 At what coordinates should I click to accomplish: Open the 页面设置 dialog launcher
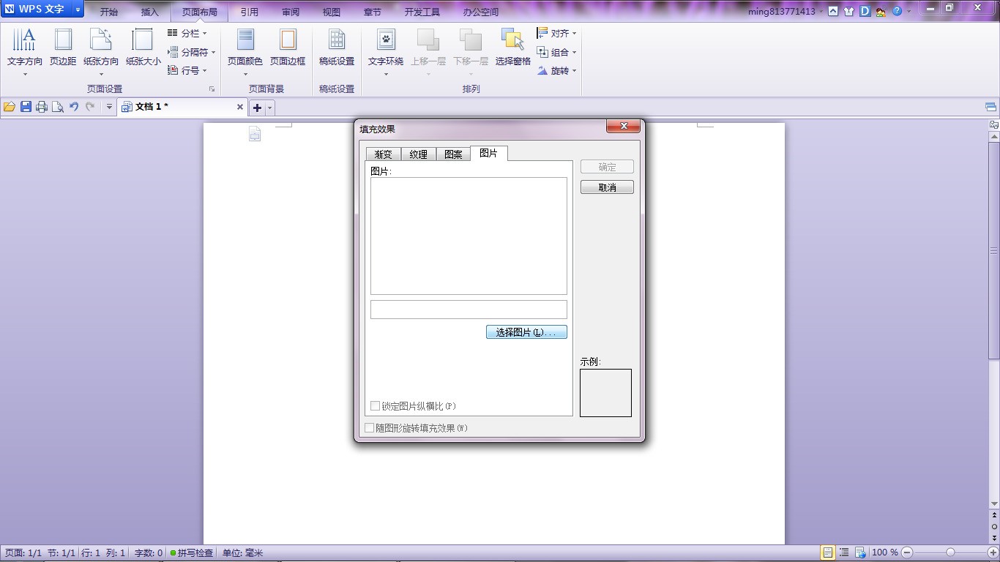click(x=212, y=89)
